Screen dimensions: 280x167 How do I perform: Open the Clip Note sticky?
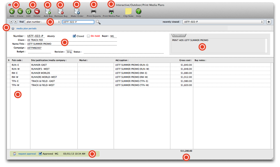[x=128, y=12]
